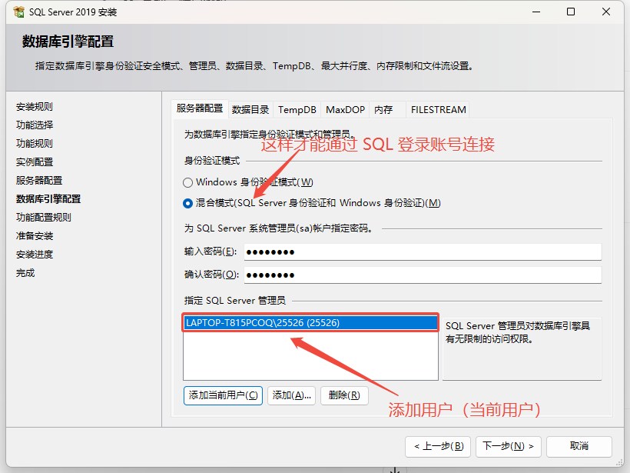Select mixed mode authentication radio button

187,204
